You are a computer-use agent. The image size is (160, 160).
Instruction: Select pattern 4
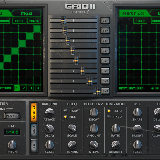click(x=38, y=88)
